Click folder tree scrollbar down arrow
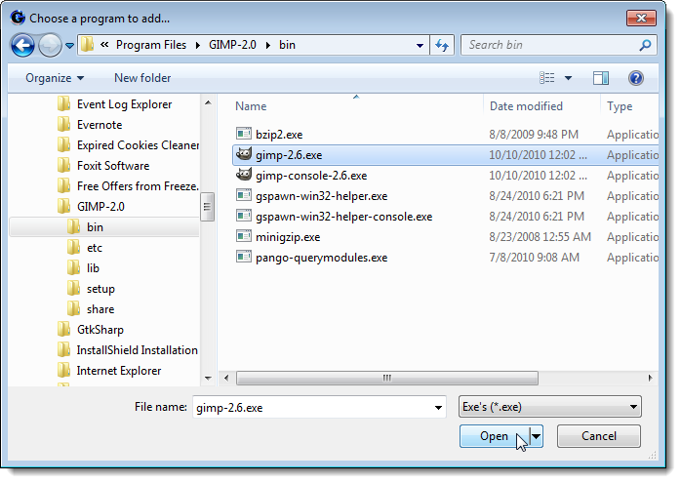Image resolution: width=681 pixels, height=483 pixels. [x=208, y=379]
